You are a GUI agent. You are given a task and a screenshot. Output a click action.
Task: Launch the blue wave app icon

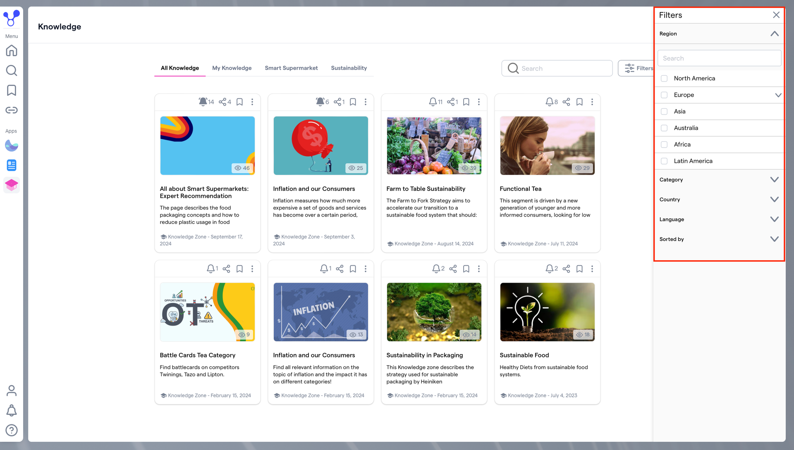click(12, 145)
